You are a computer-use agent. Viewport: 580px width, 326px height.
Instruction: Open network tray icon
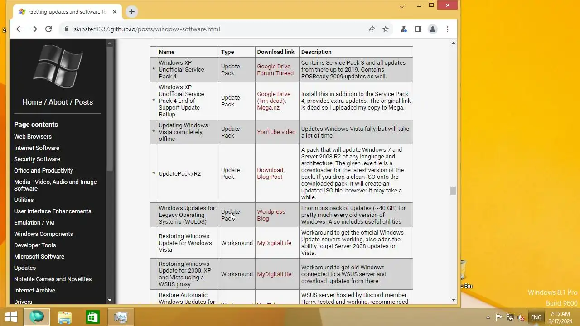click(x=510, y=317)
